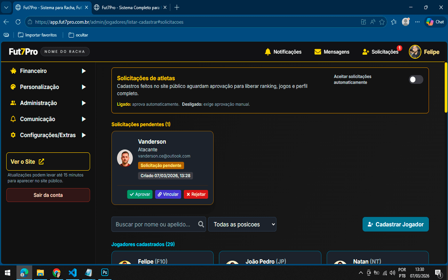
Task: Click the Cadastrar Jogador button
Action: [x=396, y=224]
